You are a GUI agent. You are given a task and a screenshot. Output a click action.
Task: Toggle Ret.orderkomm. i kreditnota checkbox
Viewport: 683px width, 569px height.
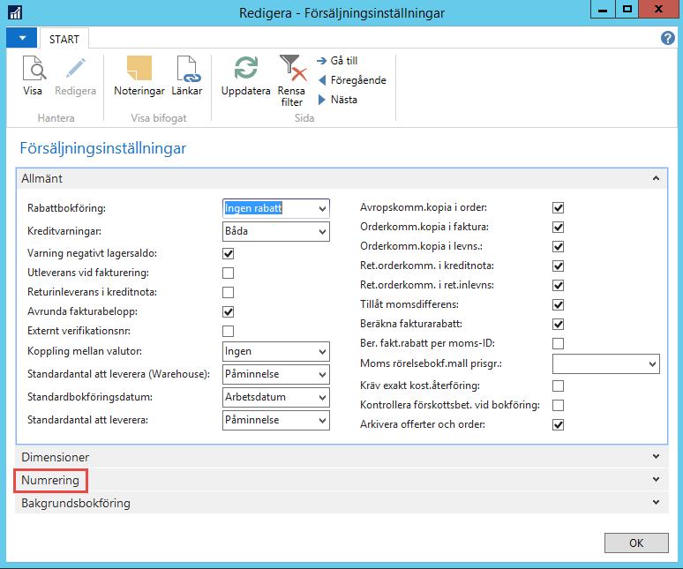558,266
